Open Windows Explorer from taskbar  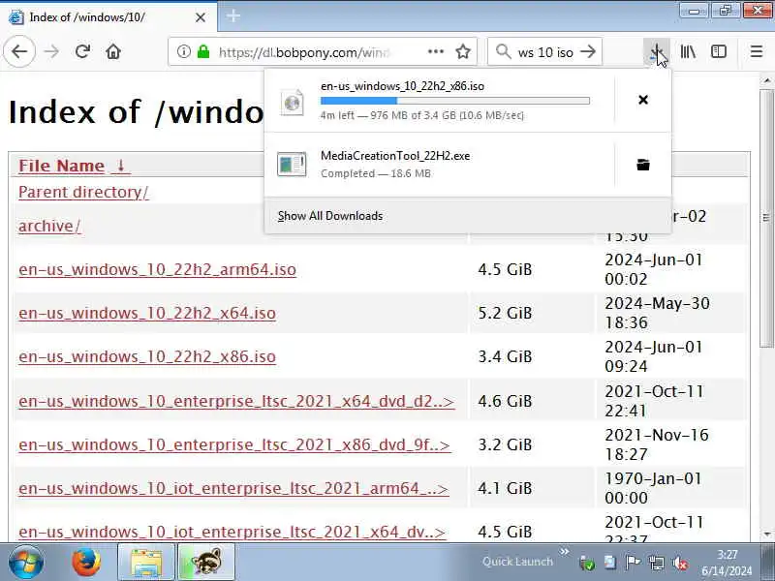[146, 563]
